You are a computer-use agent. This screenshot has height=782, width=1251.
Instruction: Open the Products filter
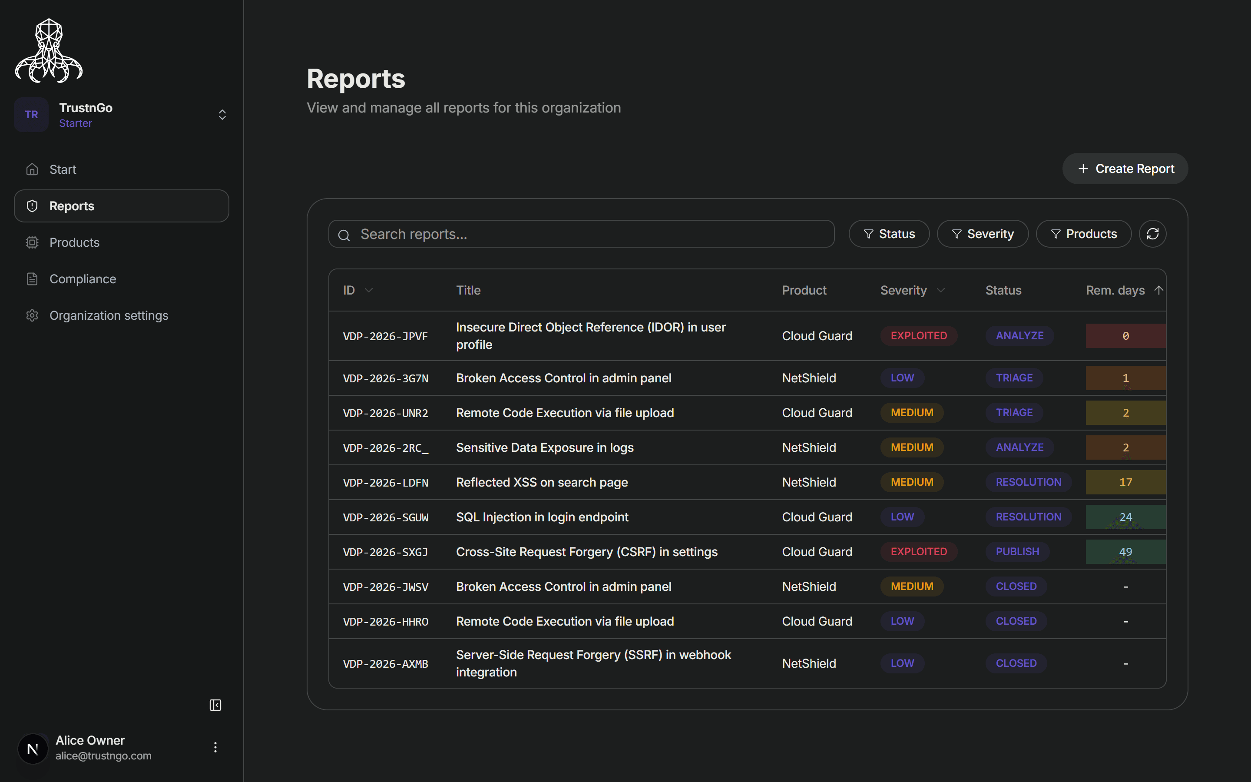tap(1083, 233)
